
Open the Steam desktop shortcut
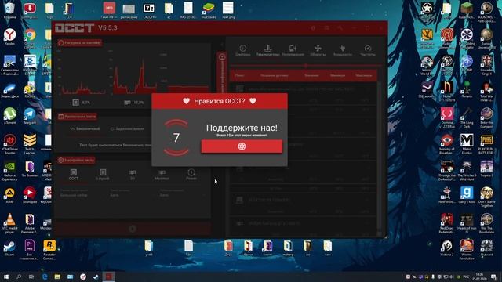click(10, 248)
